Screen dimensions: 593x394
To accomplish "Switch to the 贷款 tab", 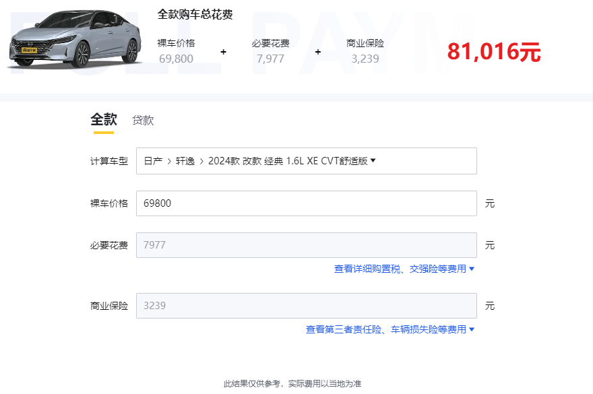I will 143,121.
